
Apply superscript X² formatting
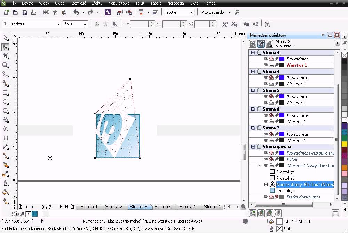(225, 24)
